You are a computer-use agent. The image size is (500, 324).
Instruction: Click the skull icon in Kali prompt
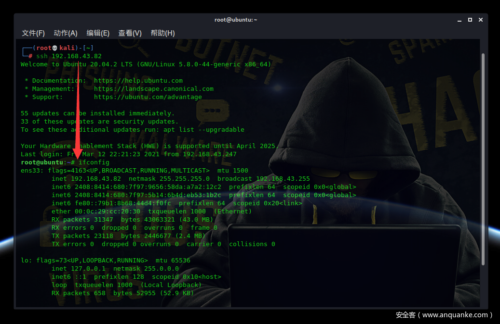(x=55, y=48)
